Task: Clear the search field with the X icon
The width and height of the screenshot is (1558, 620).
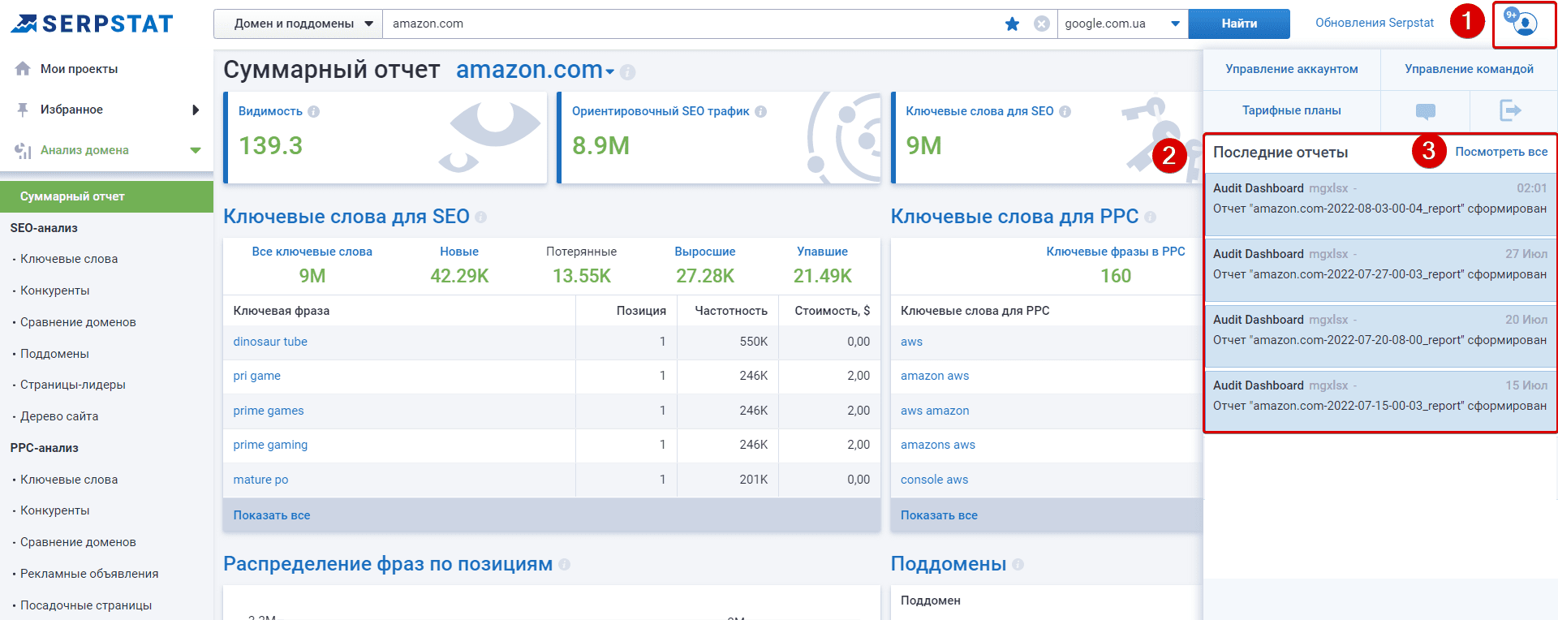Action: tap(1042, 24)
